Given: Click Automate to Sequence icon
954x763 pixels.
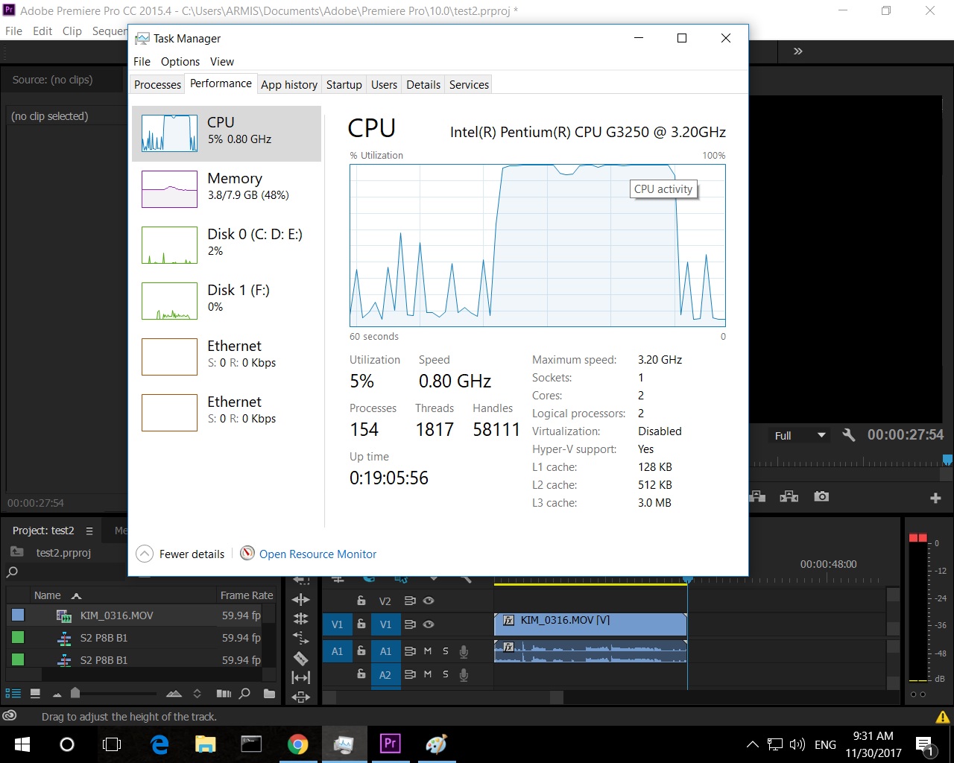Looking at the screenshot, I should coord(224,694).
